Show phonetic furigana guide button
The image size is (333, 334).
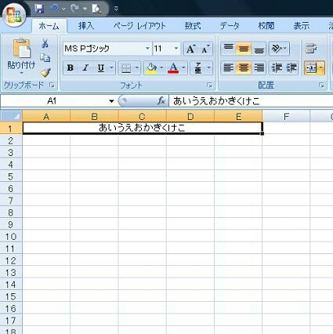[x=198, y=68]
